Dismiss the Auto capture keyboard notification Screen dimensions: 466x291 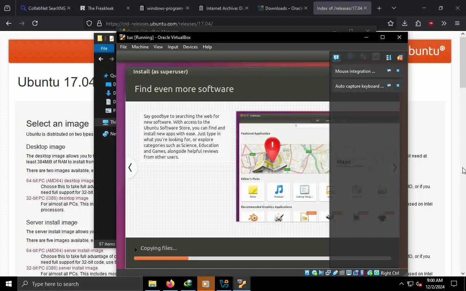point(398,85)
